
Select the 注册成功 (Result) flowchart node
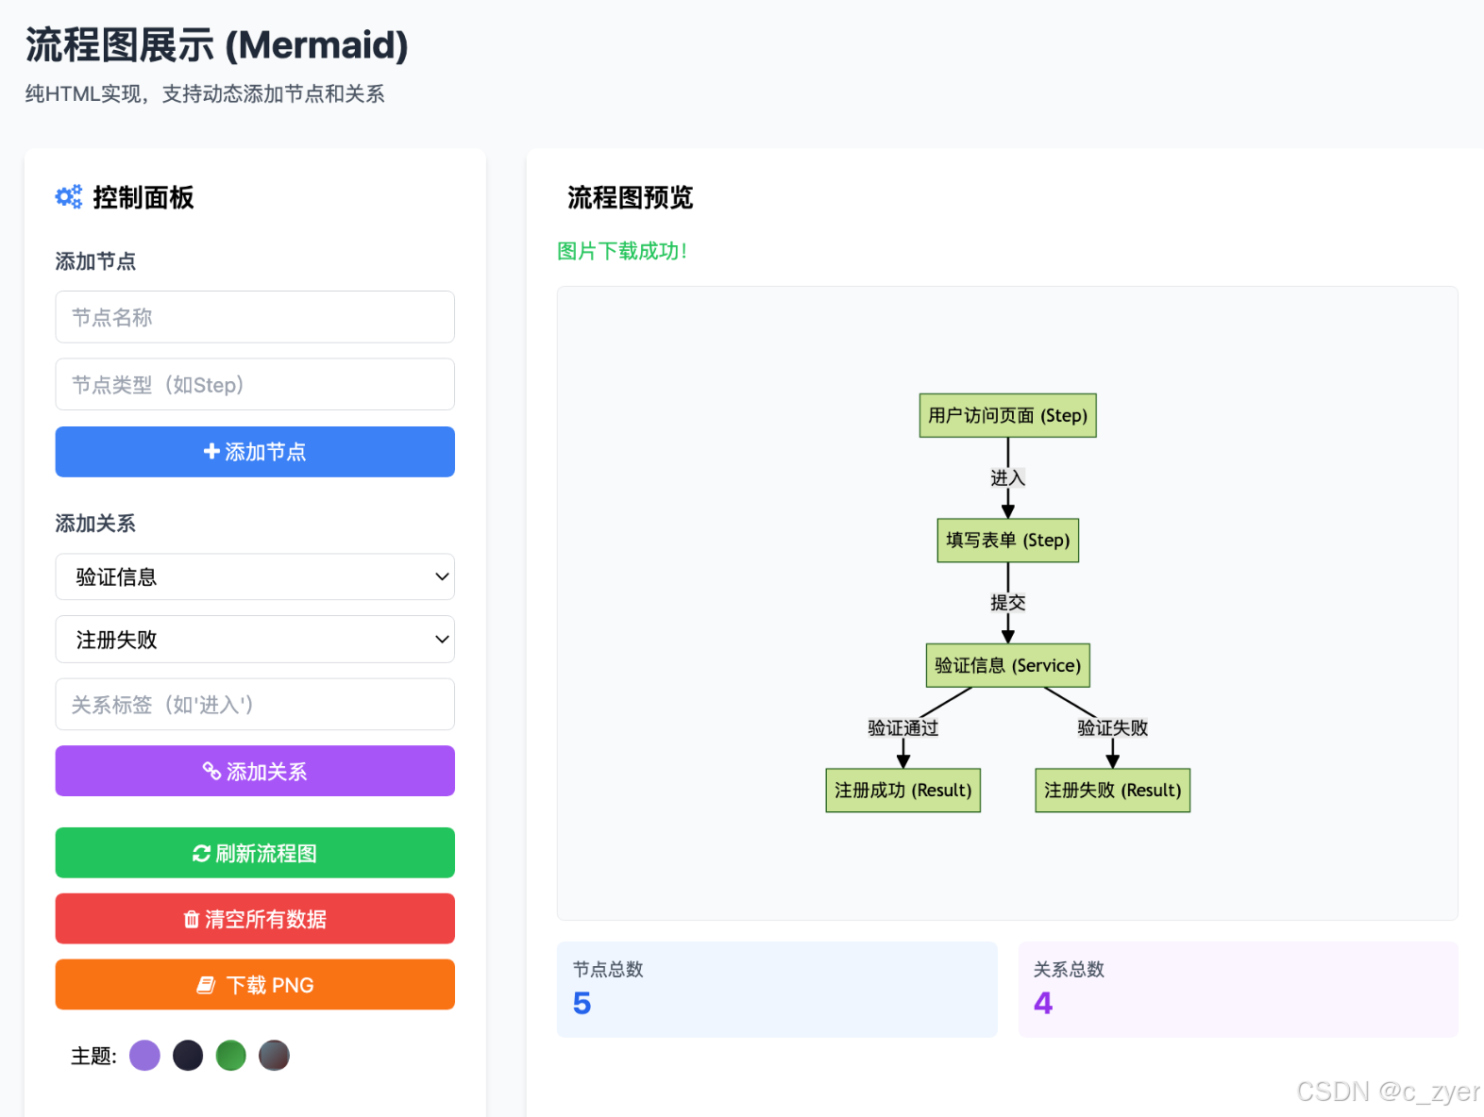(x=903, y=790)
